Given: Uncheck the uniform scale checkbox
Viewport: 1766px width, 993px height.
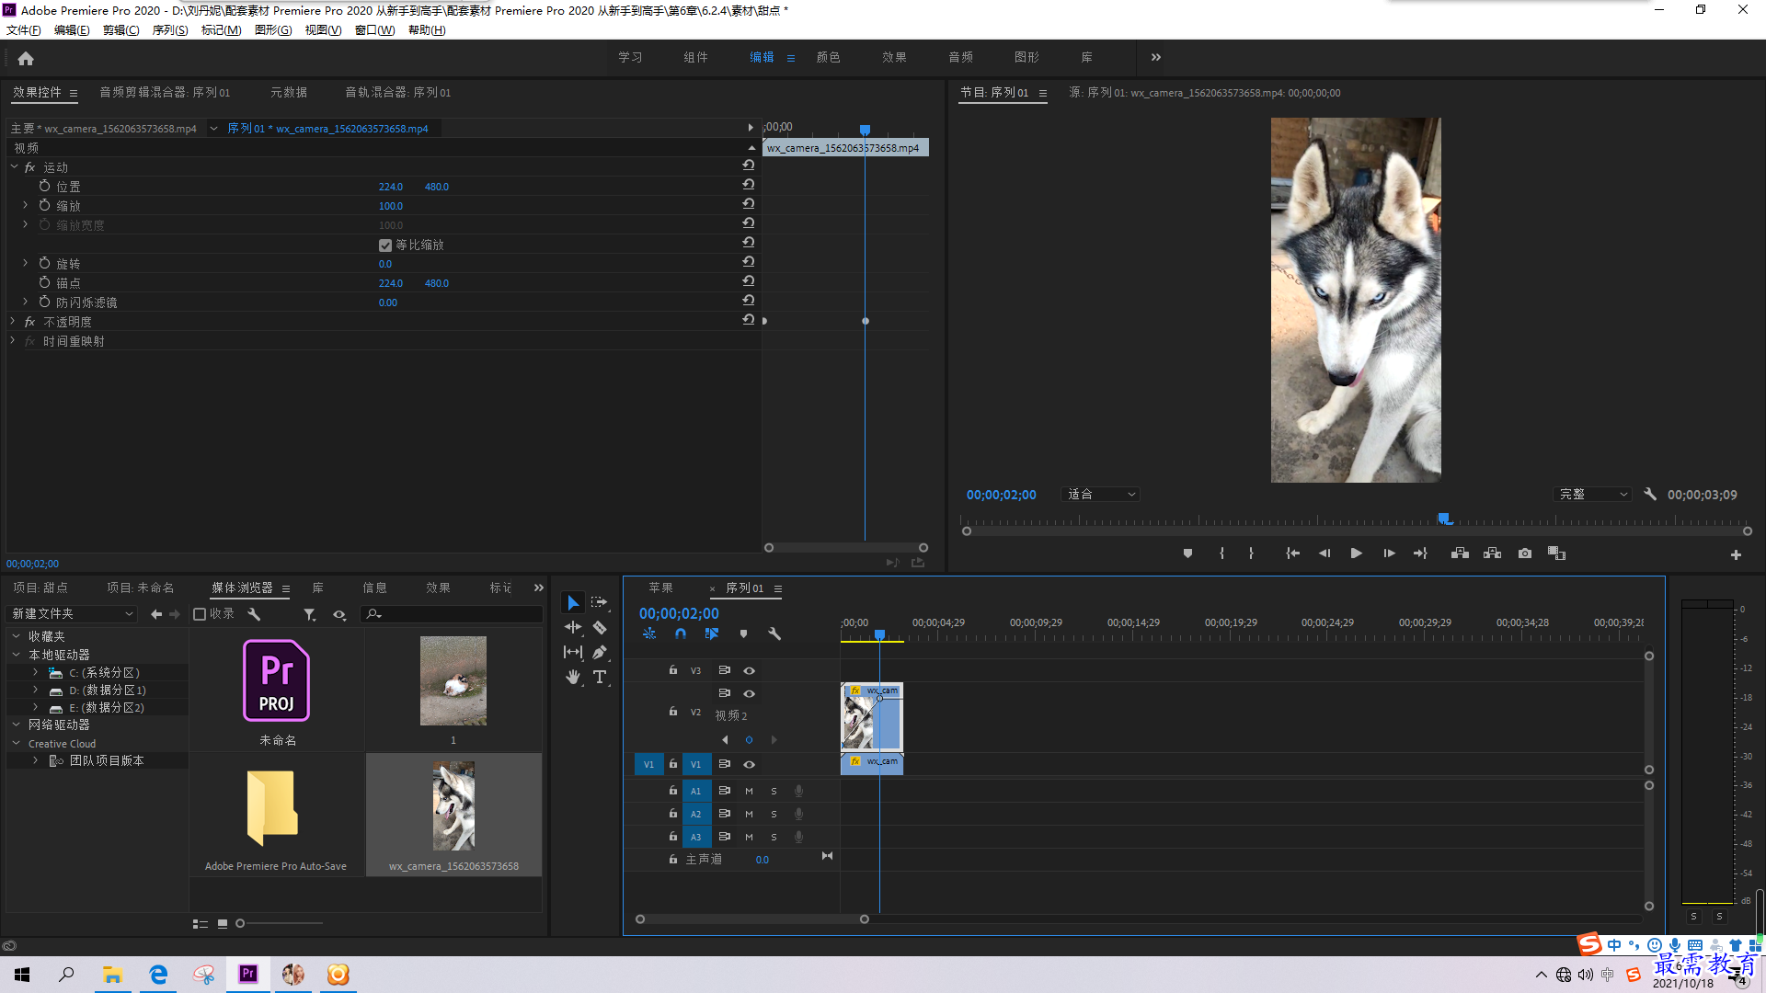Looking at the screenshot, I should click(x=385, y=245).
